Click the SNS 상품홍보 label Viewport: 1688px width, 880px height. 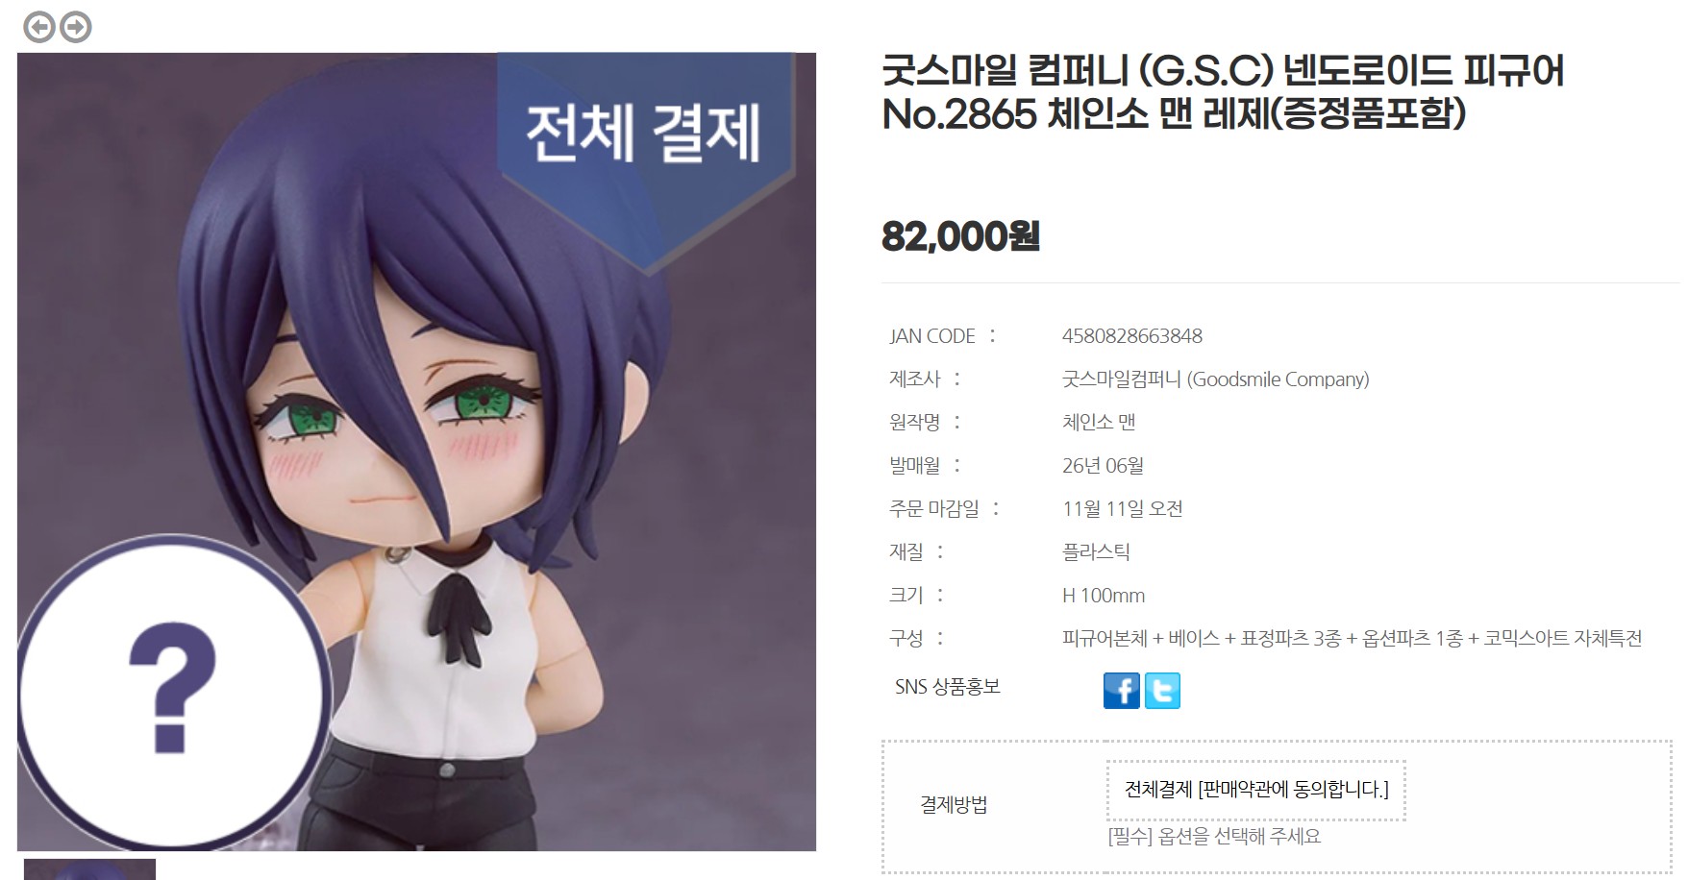[x=948, y=687]
